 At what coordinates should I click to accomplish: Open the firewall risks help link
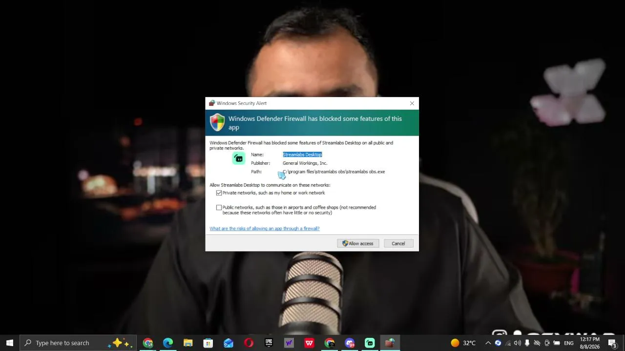tap(265, 229)
